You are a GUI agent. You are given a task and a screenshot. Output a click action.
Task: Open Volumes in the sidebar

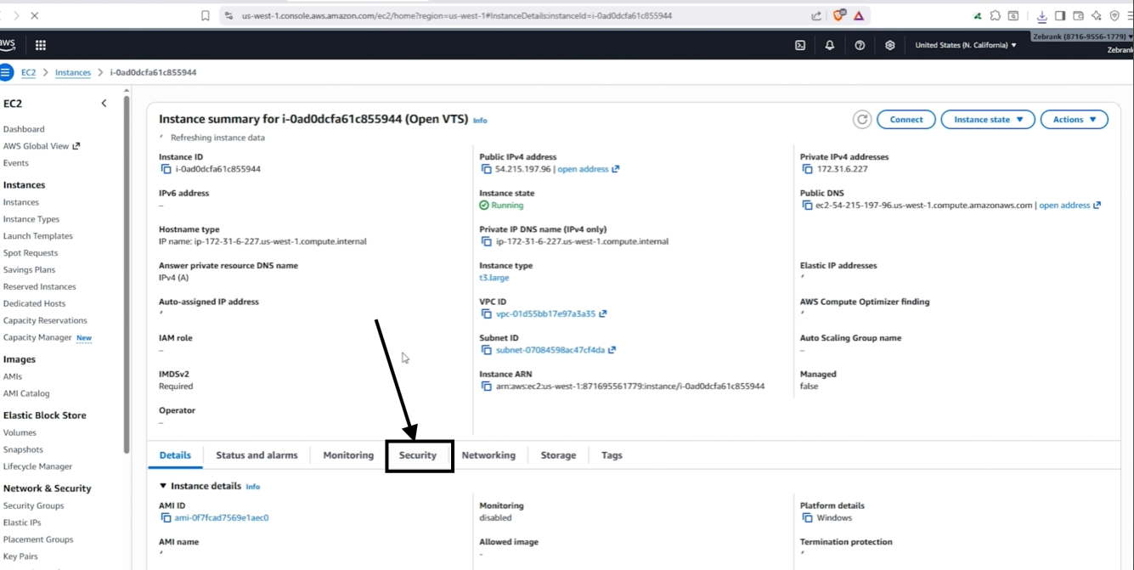pos(20,432)
